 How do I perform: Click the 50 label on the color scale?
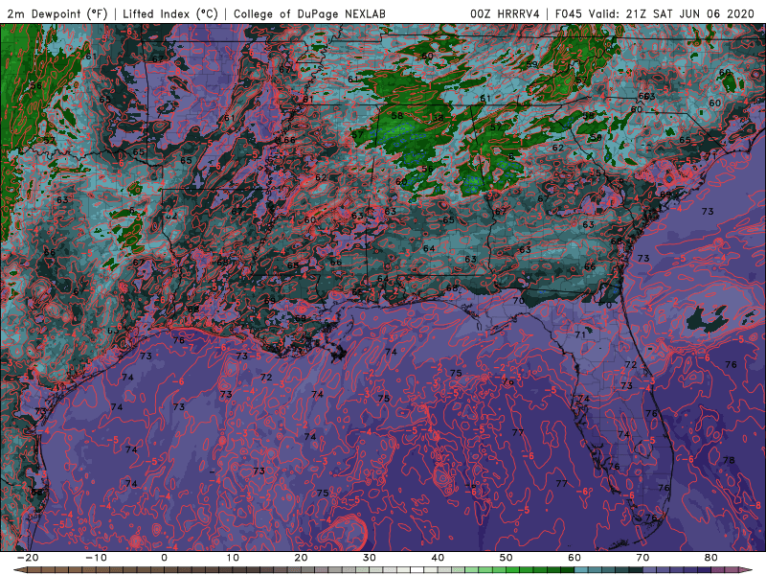pyautogui.click(x=507, y=558)
